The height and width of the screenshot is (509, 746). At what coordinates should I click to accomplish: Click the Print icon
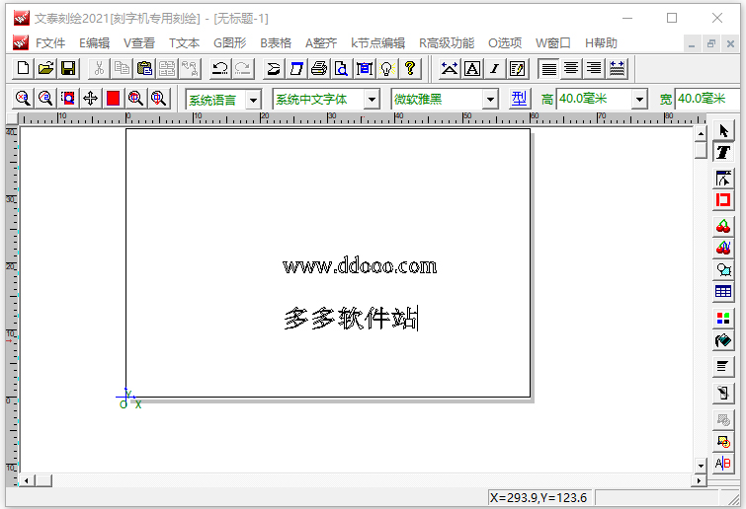pos(319,68)
